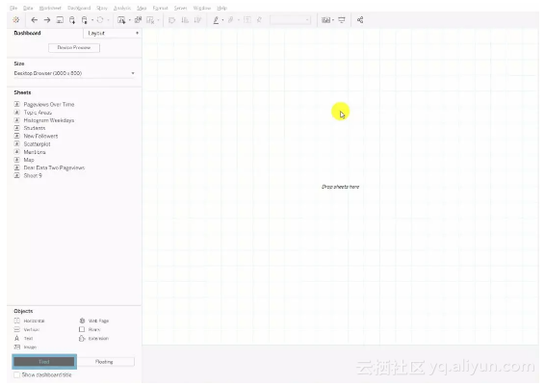The height and width of the screenshot is (386, 545).
Task: Expand the Clear Sheet dropdown arrow
Action: (x=159, y=20)
